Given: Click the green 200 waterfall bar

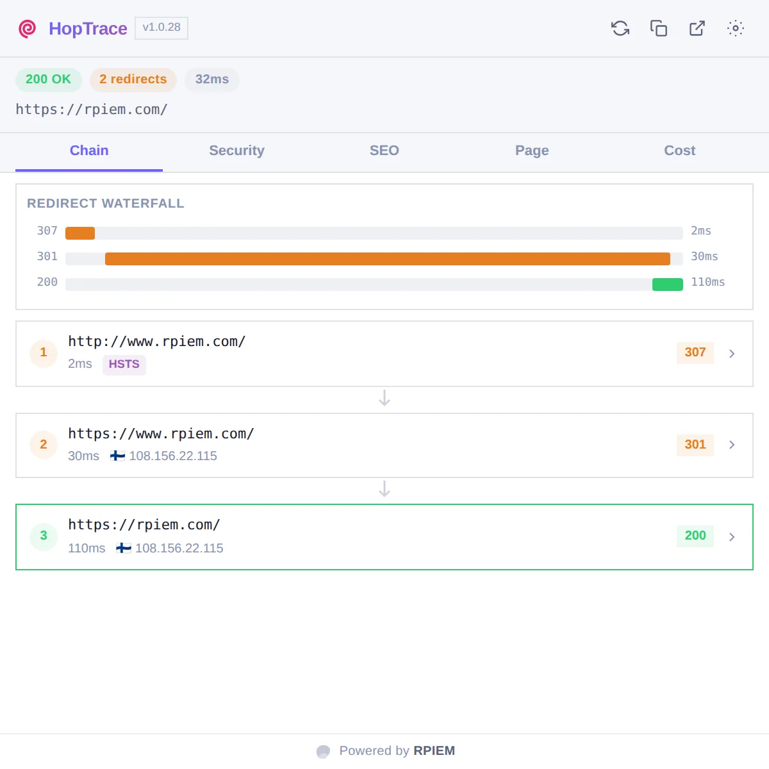Looking at the screenshot, I should coord(668,285).
